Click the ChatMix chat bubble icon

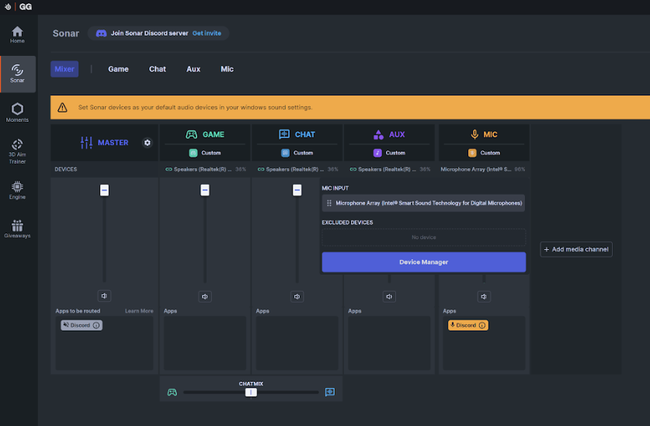tap(330, 392)
